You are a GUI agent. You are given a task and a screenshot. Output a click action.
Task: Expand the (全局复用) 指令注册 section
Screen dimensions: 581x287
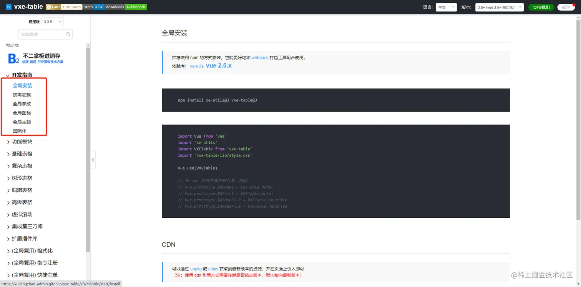(32, 263)
